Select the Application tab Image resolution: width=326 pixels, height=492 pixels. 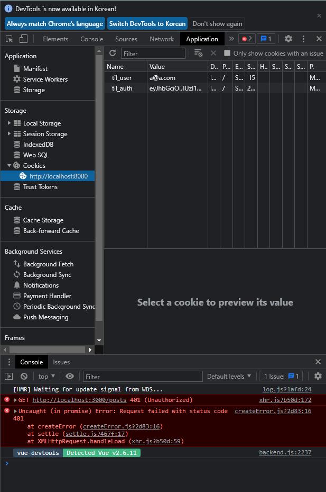coord(202,39)
